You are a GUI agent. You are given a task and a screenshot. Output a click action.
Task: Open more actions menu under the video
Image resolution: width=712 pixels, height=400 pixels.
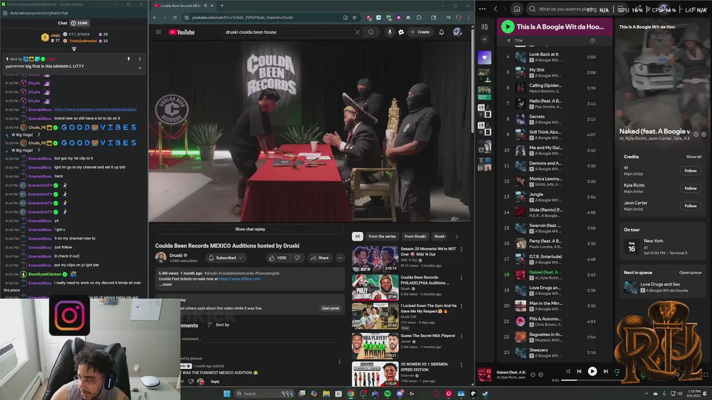tap(340, 258)
